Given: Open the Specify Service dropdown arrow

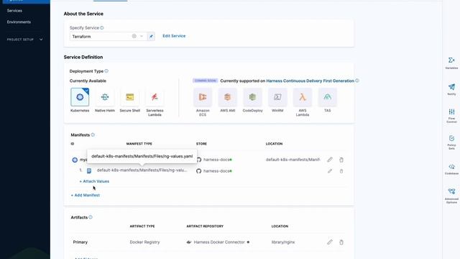Looking at the screenshot, I should [x=142, y=36].
